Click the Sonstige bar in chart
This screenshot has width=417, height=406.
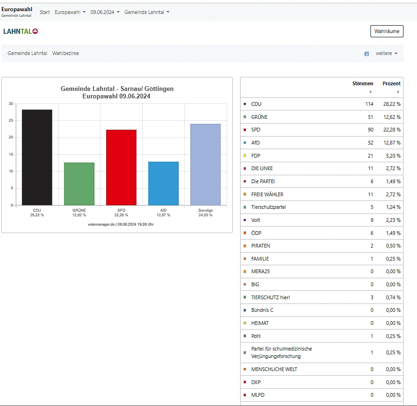click(205, 165)
